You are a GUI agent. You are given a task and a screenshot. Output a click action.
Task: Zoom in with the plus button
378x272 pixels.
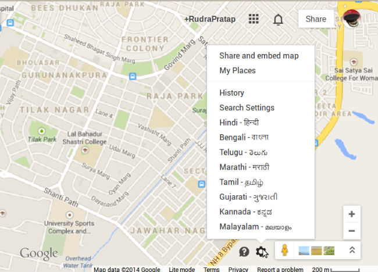pos(352,214)
